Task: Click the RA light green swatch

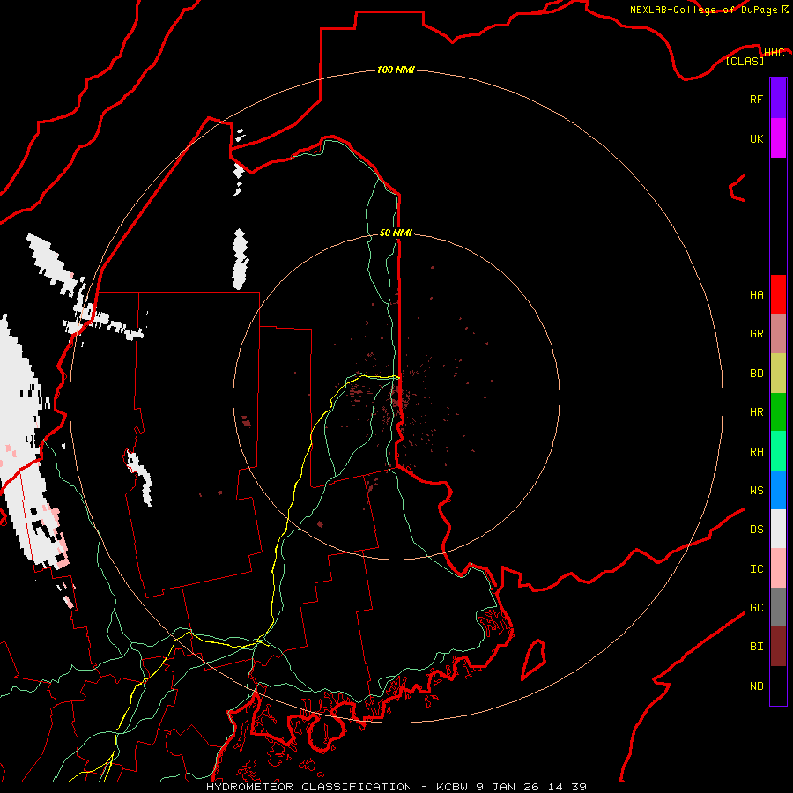Action: pos(778,451)
